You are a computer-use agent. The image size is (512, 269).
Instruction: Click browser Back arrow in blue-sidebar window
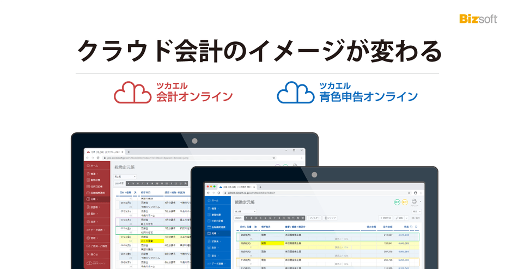(x=208, y=193)
